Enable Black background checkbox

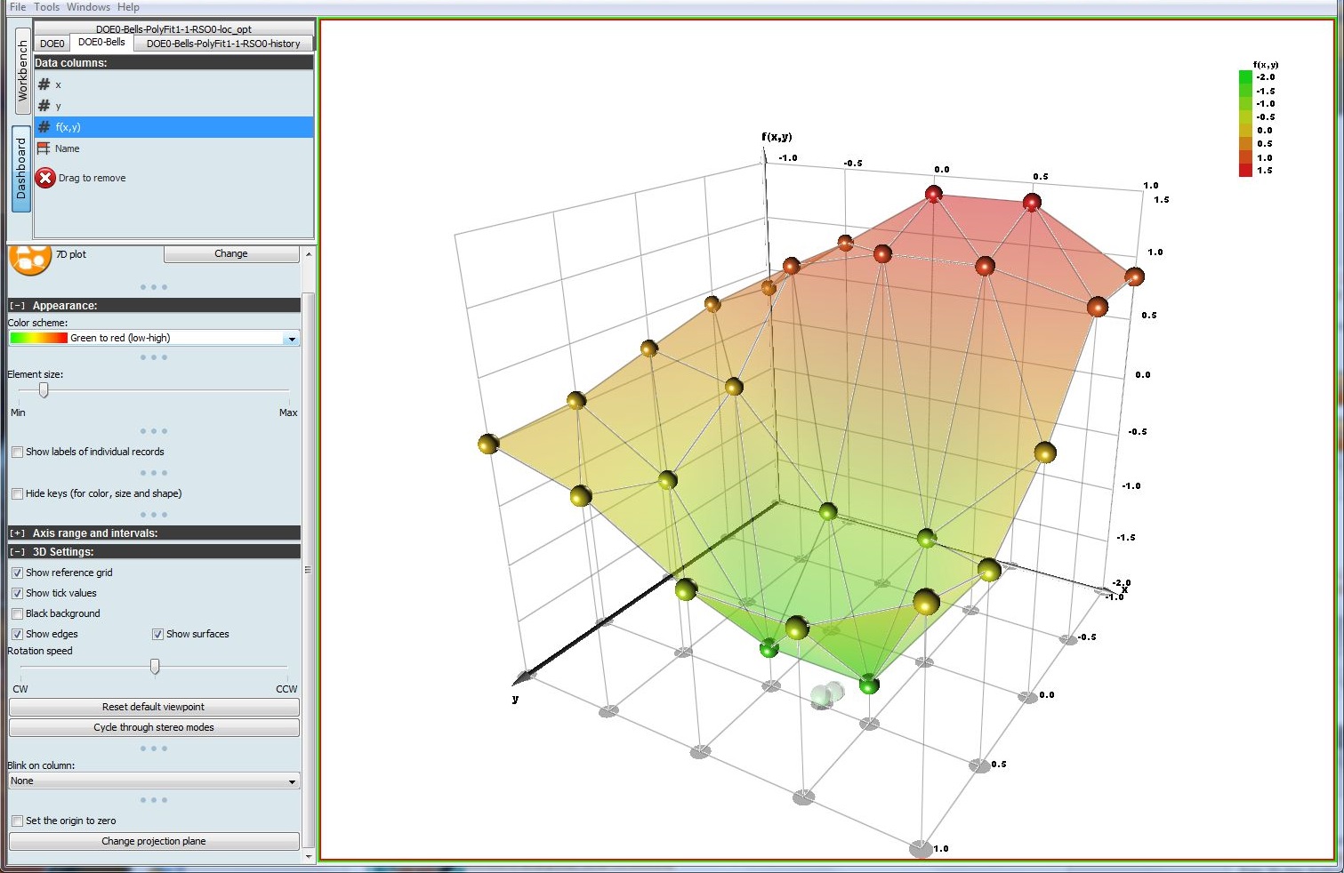click(17, 613)
